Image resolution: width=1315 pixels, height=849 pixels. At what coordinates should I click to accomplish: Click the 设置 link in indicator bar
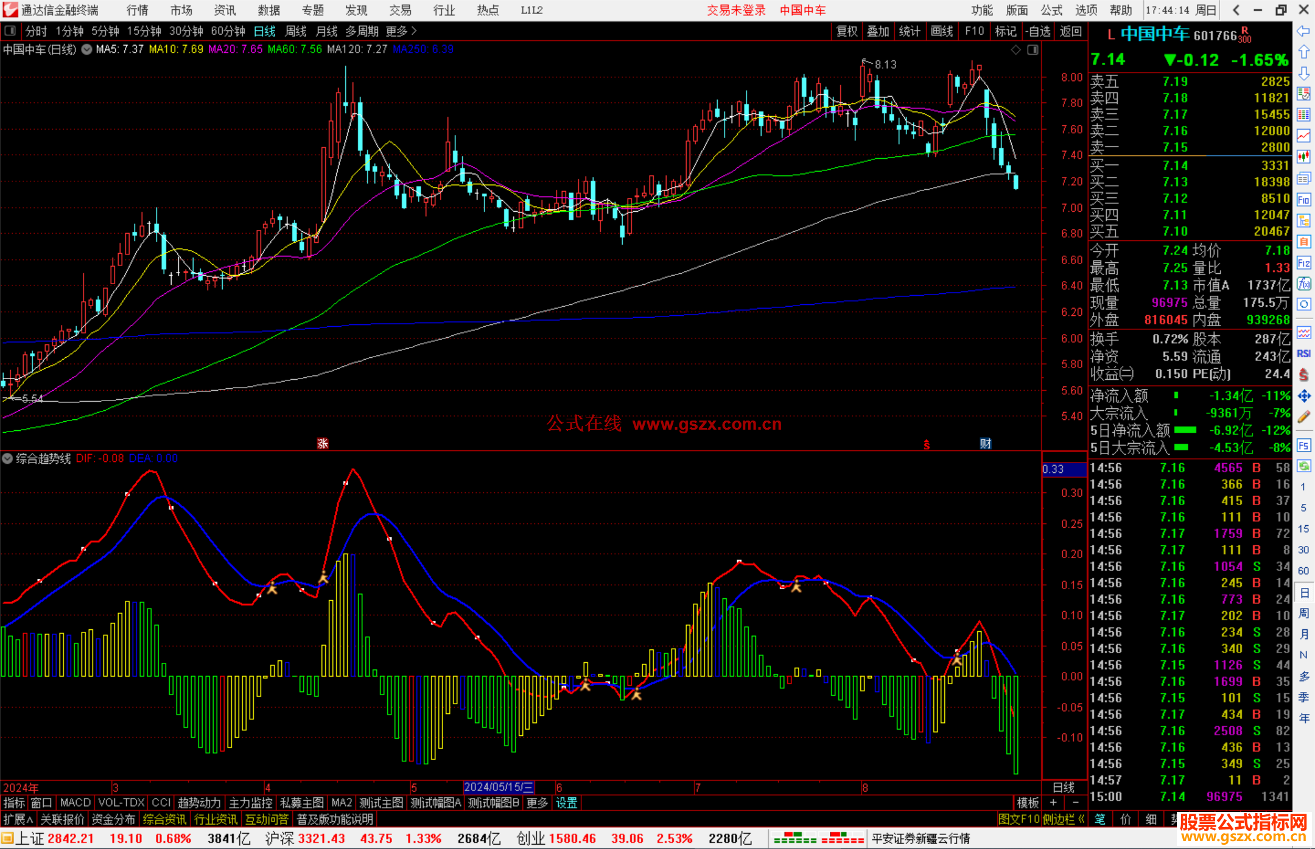pos(566,803)
